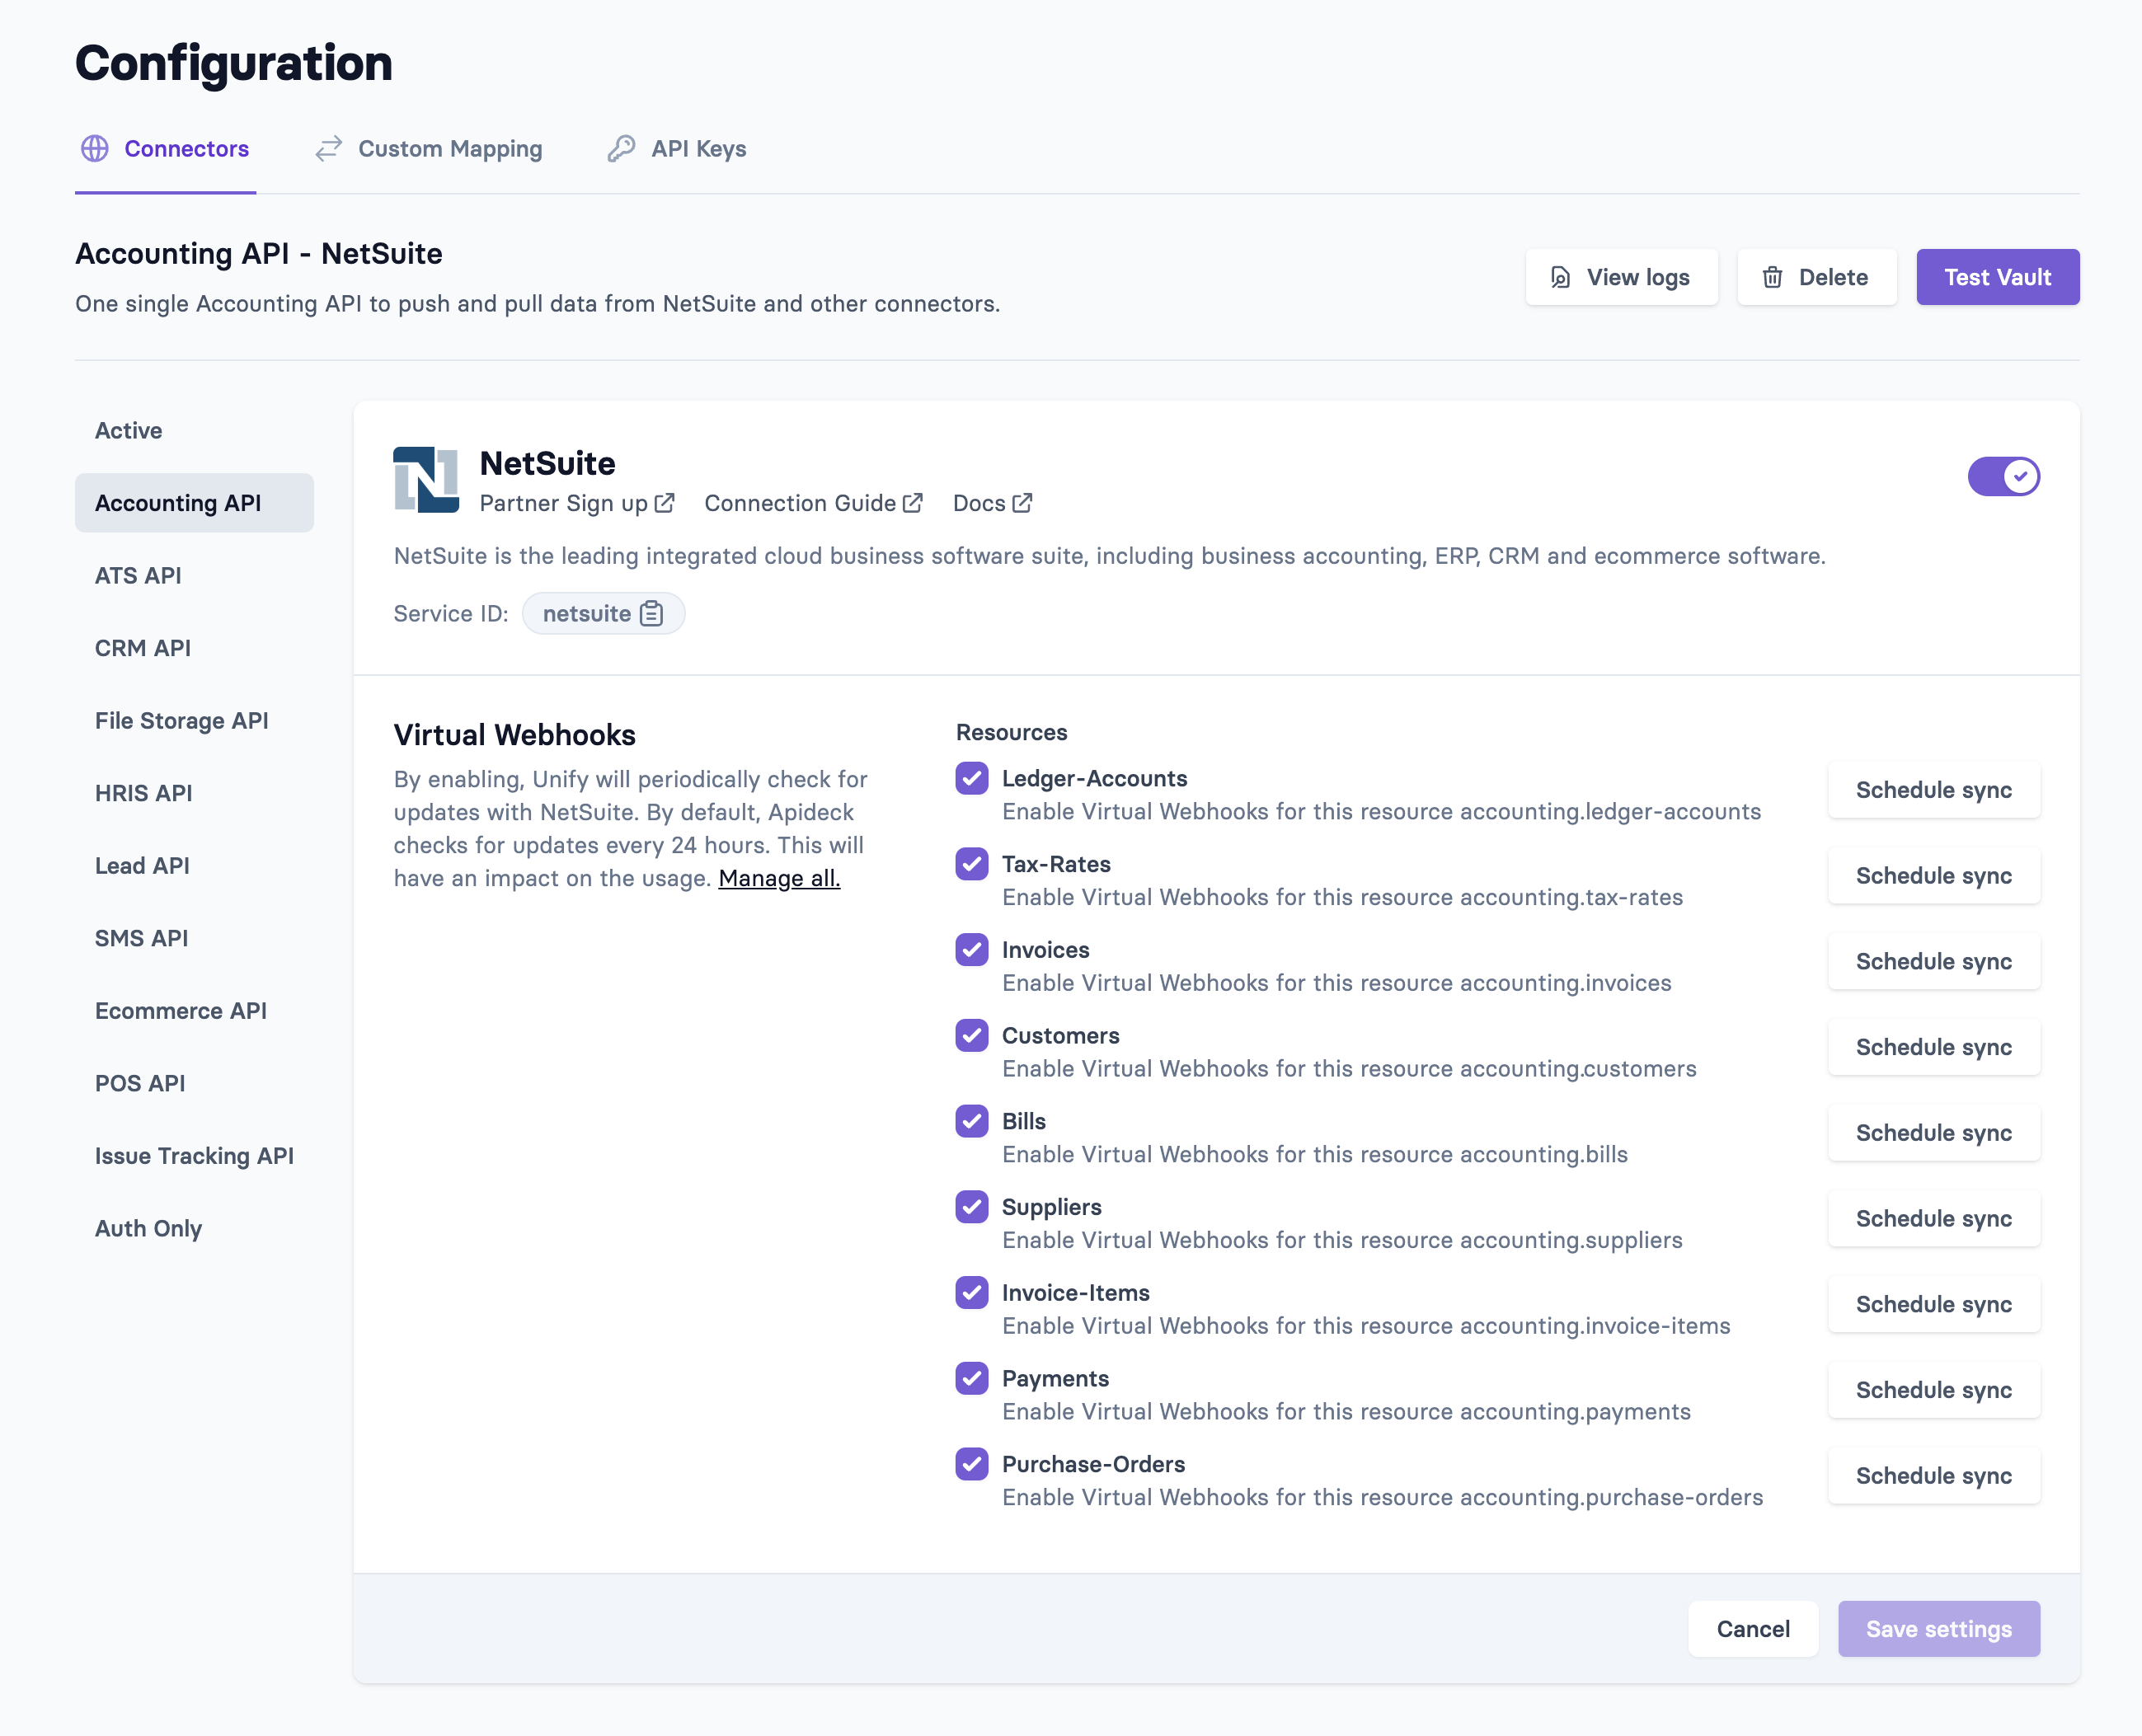Toggle the NetSuite connector switch off

2003,476
